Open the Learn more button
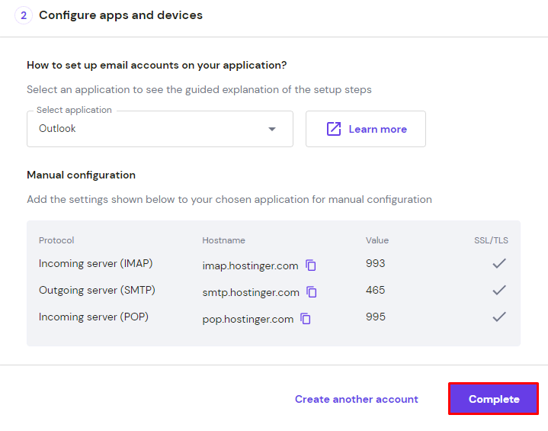This screenshot has width=548, height=431. click(366, 129)
